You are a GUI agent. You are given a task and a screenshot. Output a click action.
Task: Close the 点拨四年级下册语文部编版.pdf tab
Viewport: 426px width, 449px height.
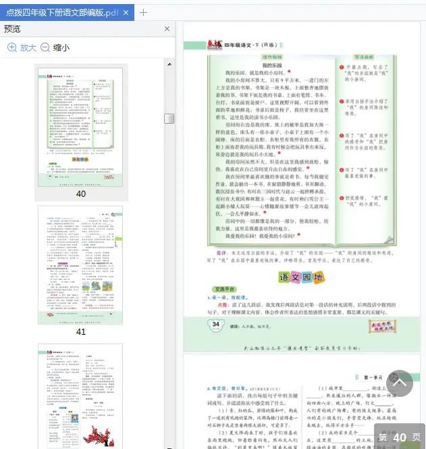(126, 13)
